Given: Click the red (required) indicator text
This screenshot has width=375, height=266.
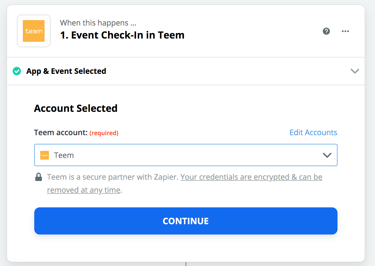Looking at the screenshot, I should point(104,133).
